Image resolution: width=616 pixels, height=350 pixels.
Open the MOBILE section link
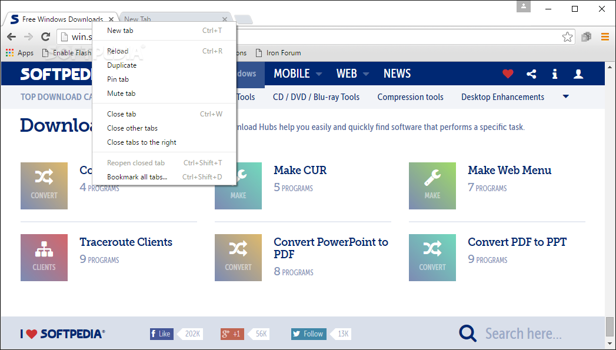(292, 74)
